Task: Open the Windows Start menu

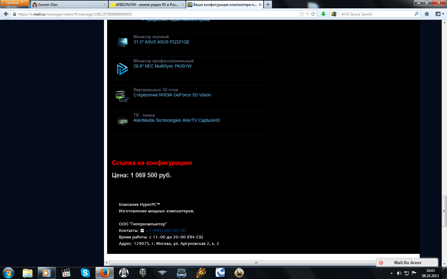Action: [8, 273]
